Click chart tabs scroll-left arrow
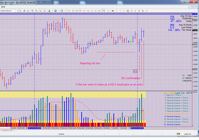Image resolution: width=199 pixels, height=140 pixels. [x=194, y=131]
